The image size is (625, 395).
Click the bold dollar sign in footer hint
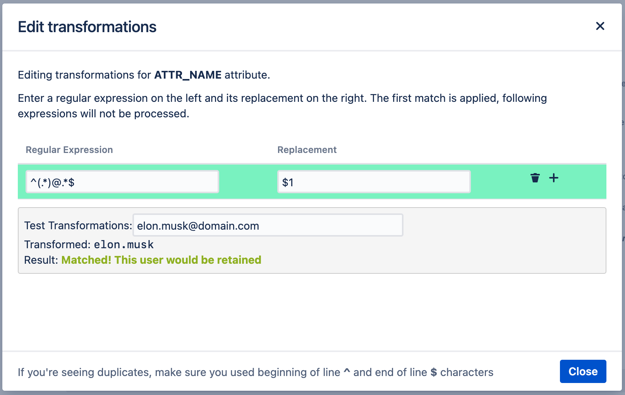[434, 372]
